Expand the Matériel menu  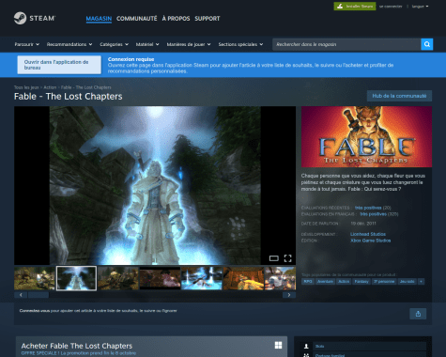coord(147,44)
